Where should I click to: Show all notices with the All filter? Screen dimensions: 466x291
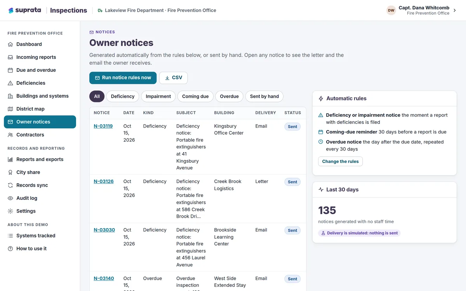[x=97, y=96]
